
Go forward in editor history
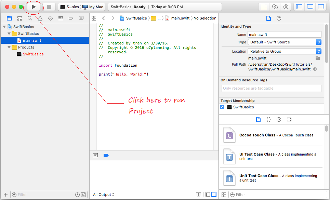[x=113, y=18]
